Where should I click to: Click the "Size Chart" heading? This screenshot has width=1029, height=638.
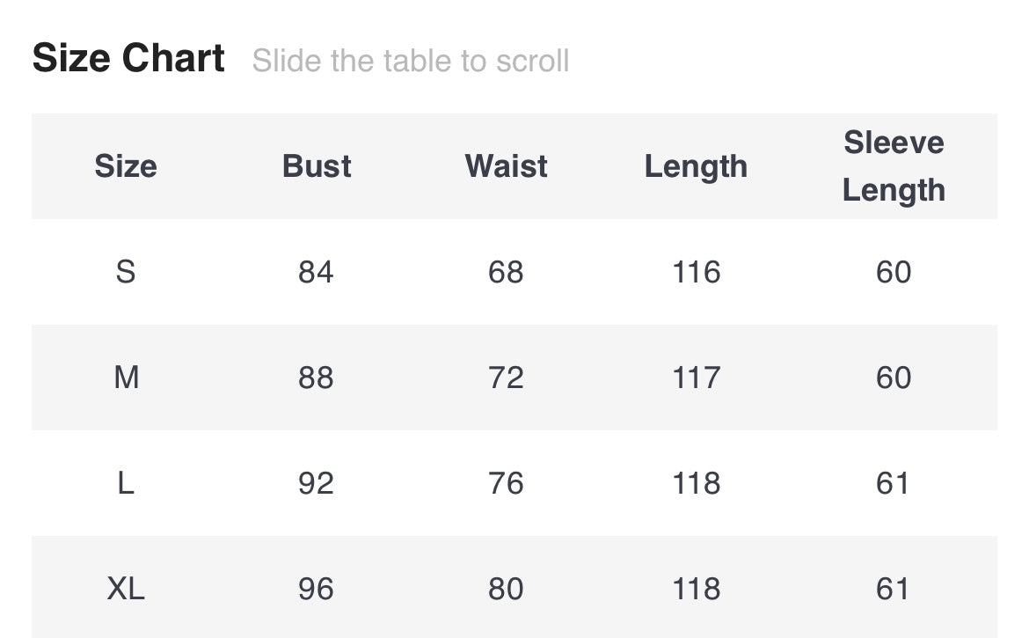tap(128, 59)
